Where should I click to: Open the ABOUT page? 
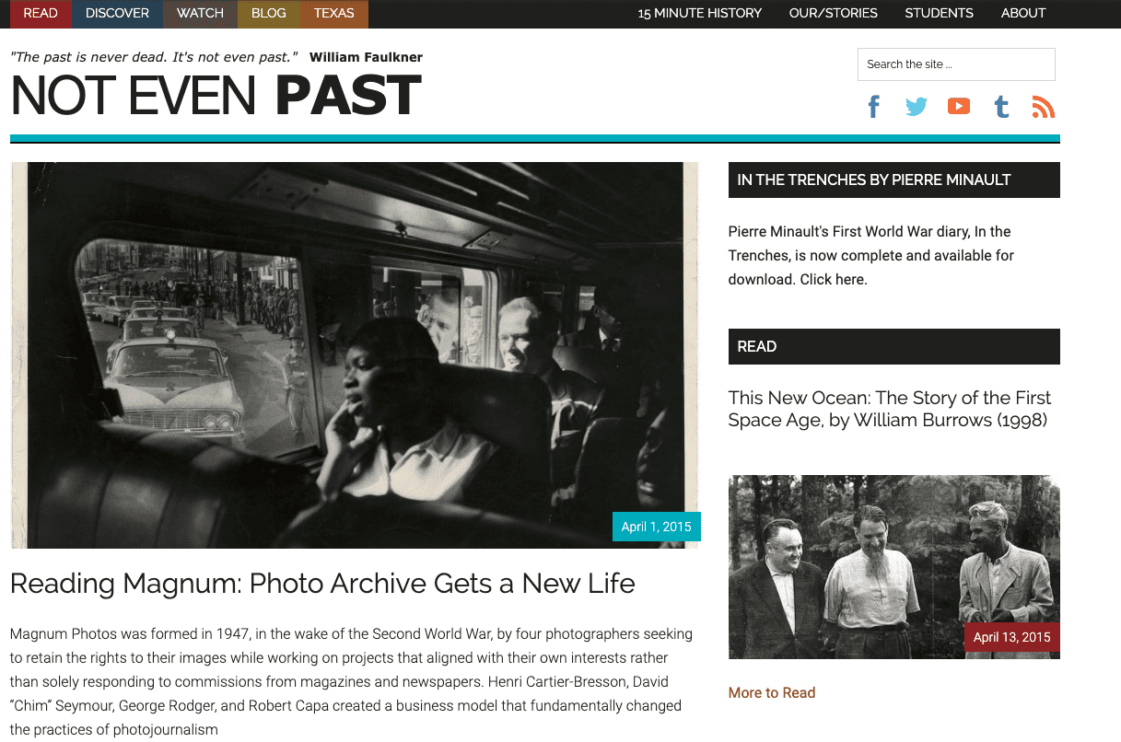pyautogui.click(x=1023, y=14)
